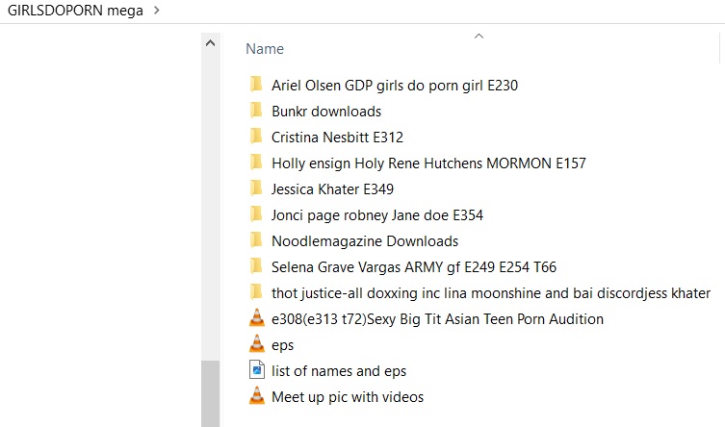The height and width of the screenshot is (427, 725).
Task: Click the folder icon of the E312 folder
Action: pyautogui.click(x=256, y=137)
